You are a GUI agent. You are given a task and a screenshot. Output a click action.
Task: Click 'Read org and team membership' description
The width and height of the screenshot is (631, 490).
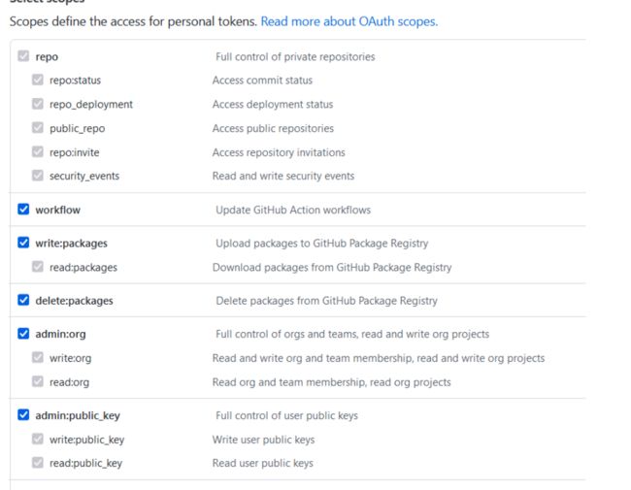pos(332,382)
